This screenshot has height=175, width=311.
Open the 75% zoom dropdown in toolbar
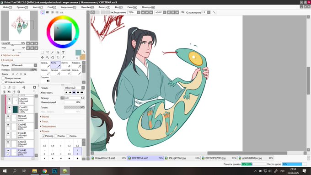pyautogui.click(x=139, y=12)
